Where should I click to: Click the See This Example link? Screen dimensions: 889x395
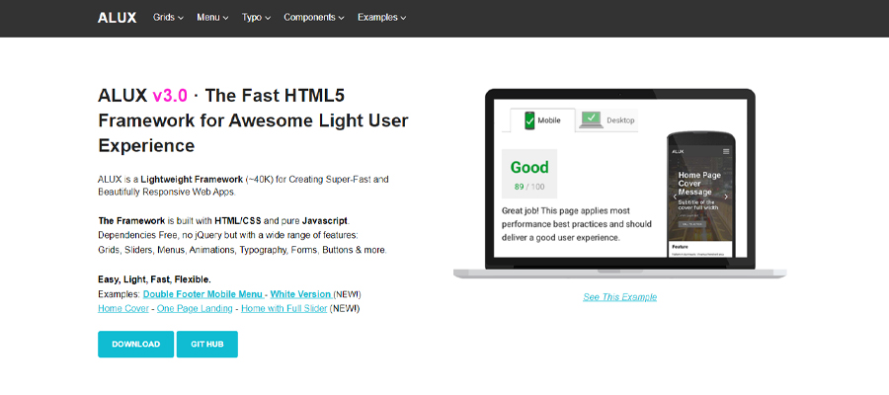tap(619, 296)
